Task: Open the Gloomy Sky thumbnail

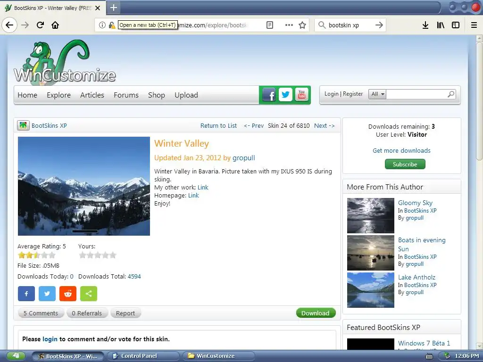Action: (x=371, y=215)
